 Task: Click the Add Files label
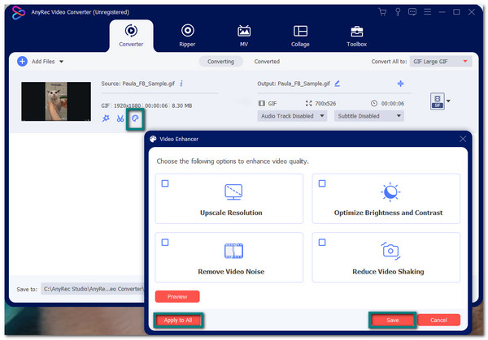pos(43,62)
